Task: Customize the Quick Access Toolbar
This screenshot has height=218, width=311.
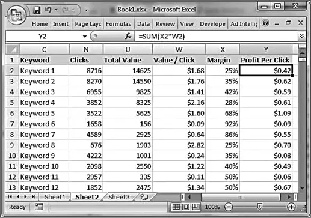Action: tap(87, 10)
